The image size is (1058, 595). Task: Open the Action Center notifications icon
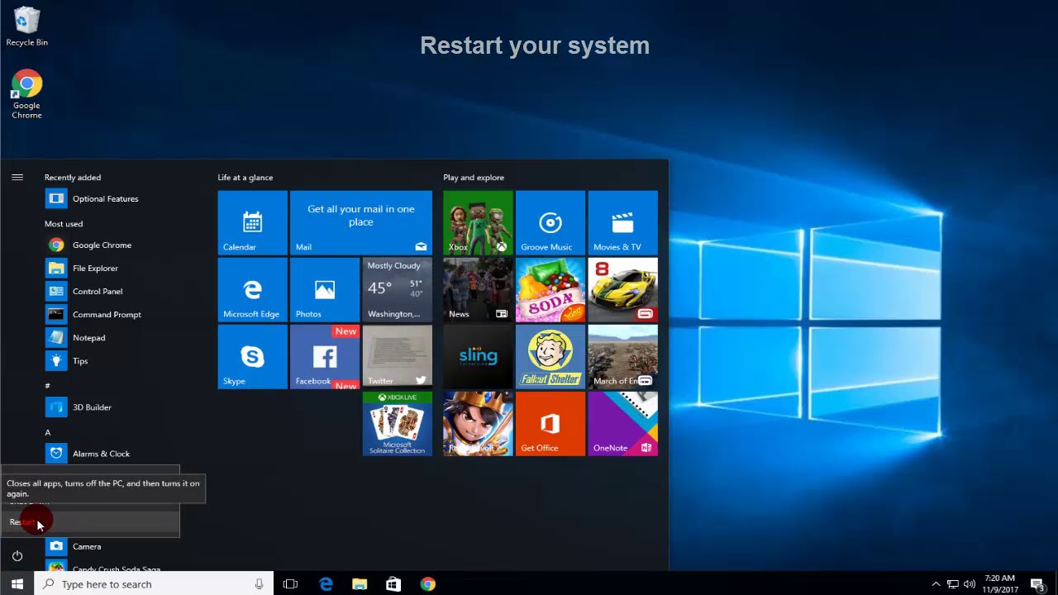[1037, 584]
